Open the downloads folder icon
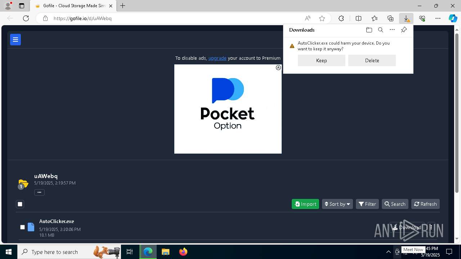The height and width of the screenshot is (259, 461). click(x=369, y=30)
